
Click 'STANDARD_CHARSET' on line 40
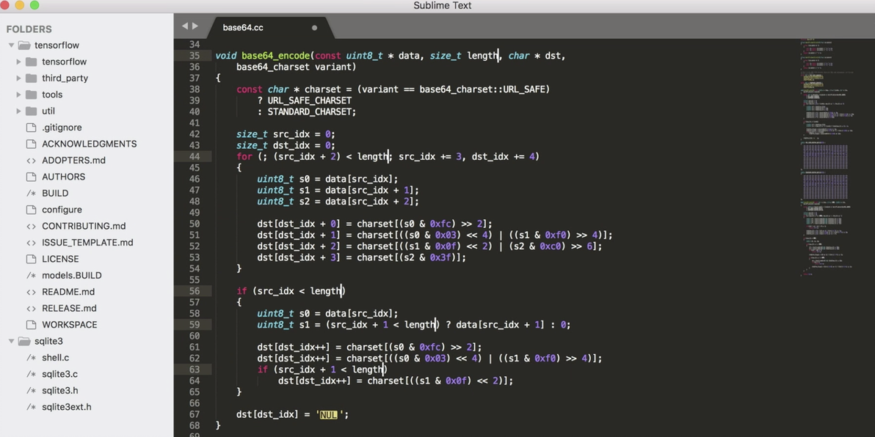310,112
